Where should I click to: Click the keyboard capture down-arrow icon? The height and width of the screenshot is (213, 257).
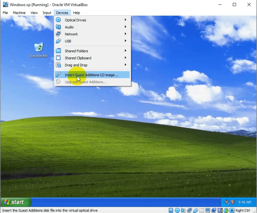pyautogui.click(x=232, y=210)
